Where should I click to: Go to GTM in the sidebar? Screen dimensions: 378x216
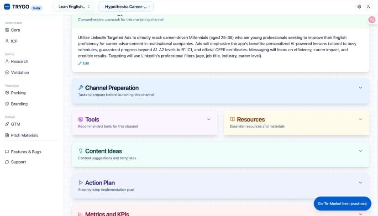[16, 124]
